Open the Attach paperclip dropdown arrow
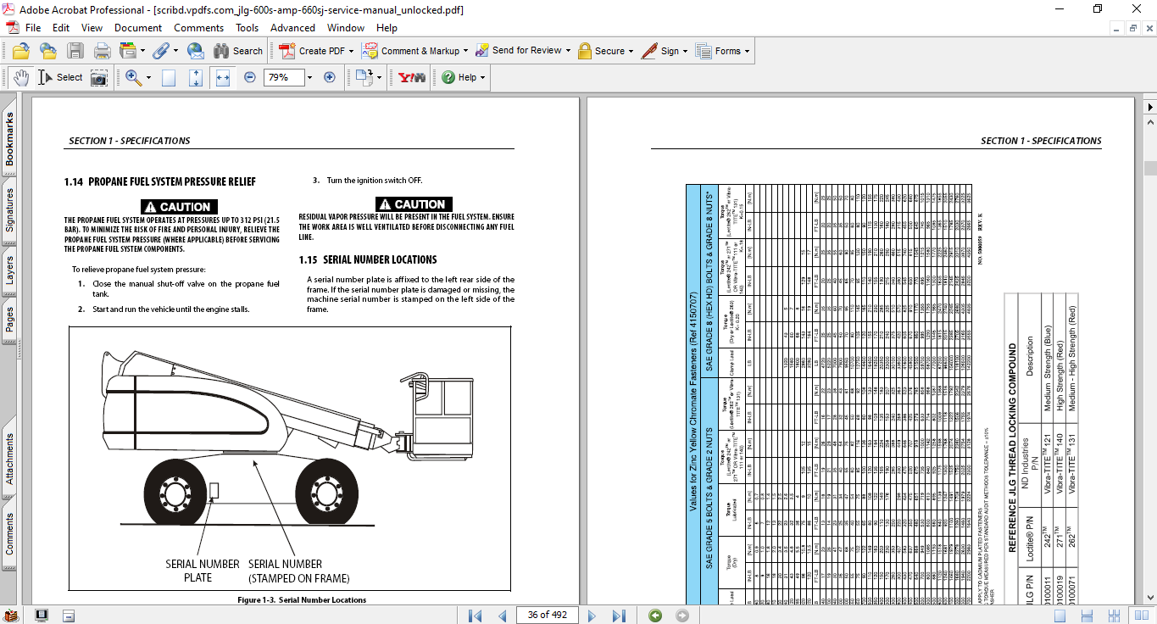Screen dimensions: 1157x624 [175, 52]
